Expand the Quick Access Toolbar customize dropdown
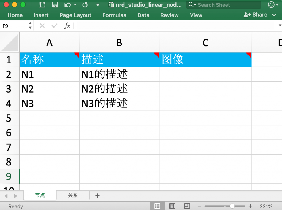The image size is (282, 210). [x=98, y=5]
